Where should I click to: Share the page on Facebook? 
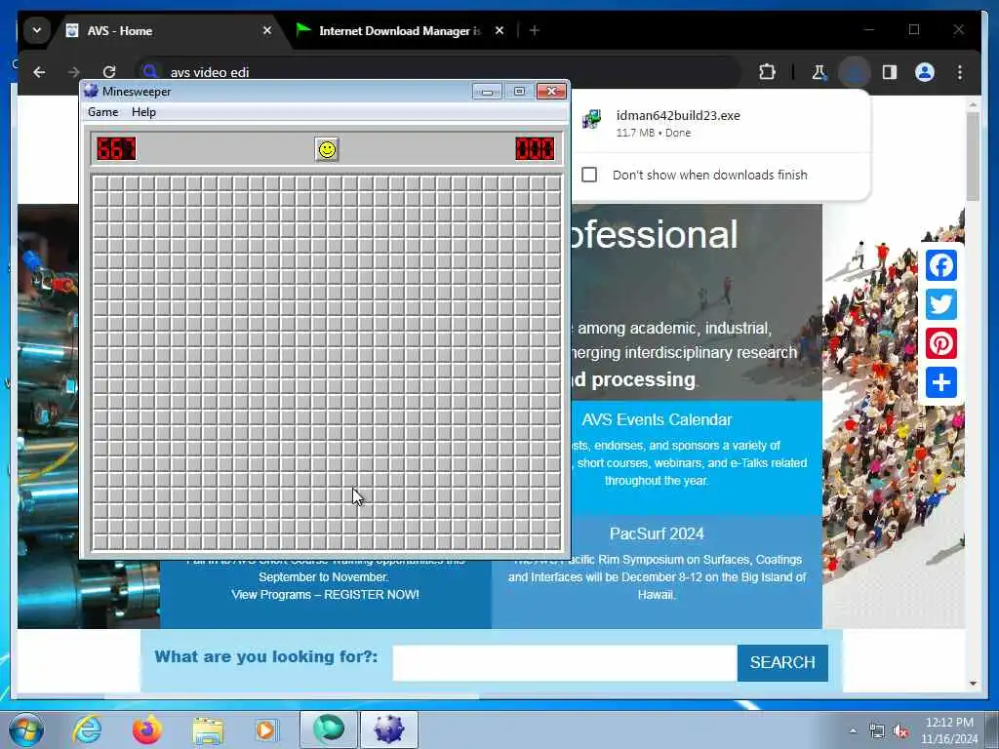tap(941, 265)
